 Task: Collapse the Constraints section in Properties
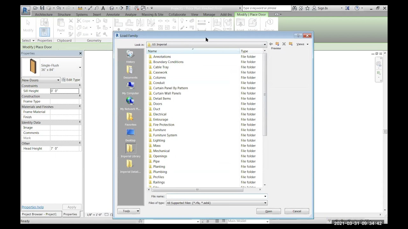[x=80, y=86]
